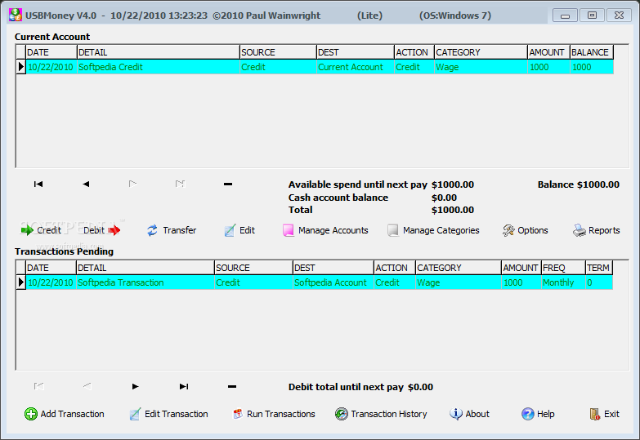Jump to last pending transaction record

click(x=184, y=386)
